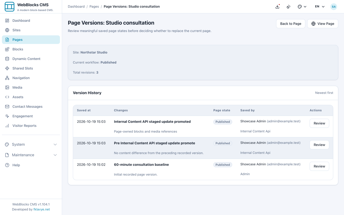This screenshot has width=344, height=215.
Task: Click the Changes column header
Action: click(x=121, y=110)
